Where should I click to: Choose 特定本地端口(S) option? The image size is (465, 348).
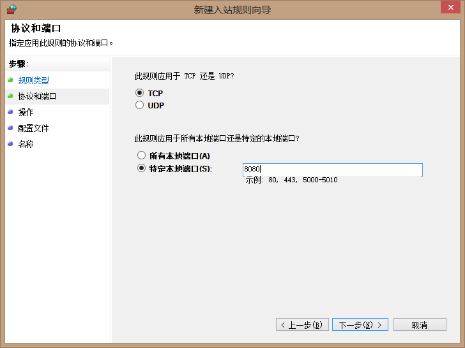tap(141, 168)
